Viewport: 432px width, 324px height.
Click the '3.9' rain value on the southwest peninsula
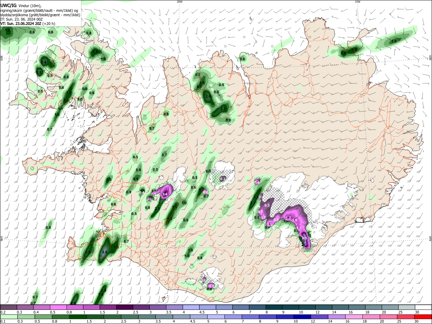pyautogui.click(x=105, y=252)
